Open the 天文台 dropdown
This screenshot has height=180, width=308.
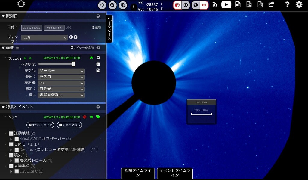pos(61,71)
